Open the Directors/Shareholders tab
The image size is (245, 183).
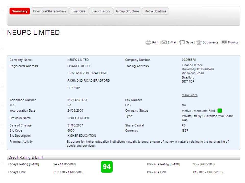50,11
